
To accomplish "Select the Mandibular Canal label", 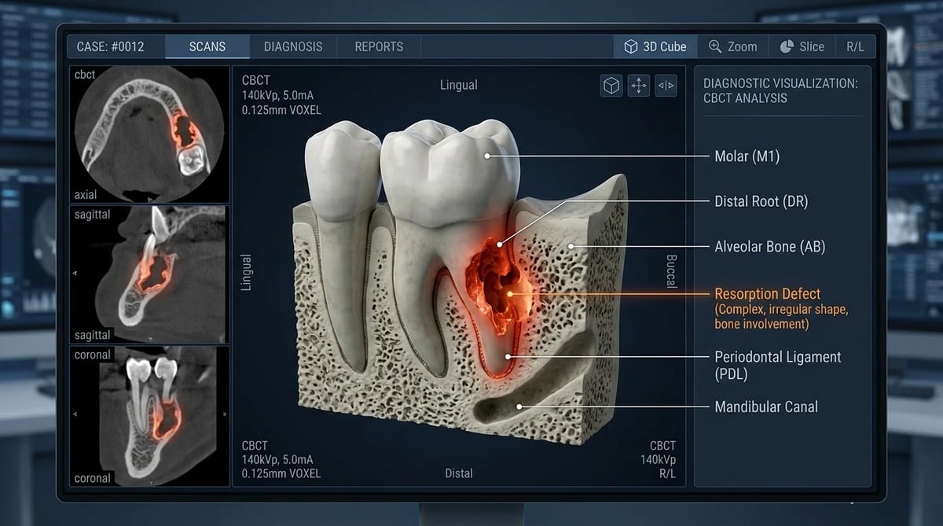I will (x=766, y=406).
